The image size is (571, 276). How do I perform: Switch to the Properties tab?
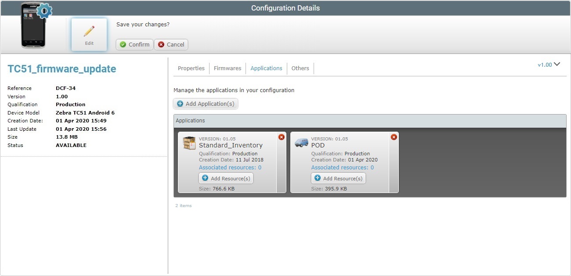click(191, 68)
